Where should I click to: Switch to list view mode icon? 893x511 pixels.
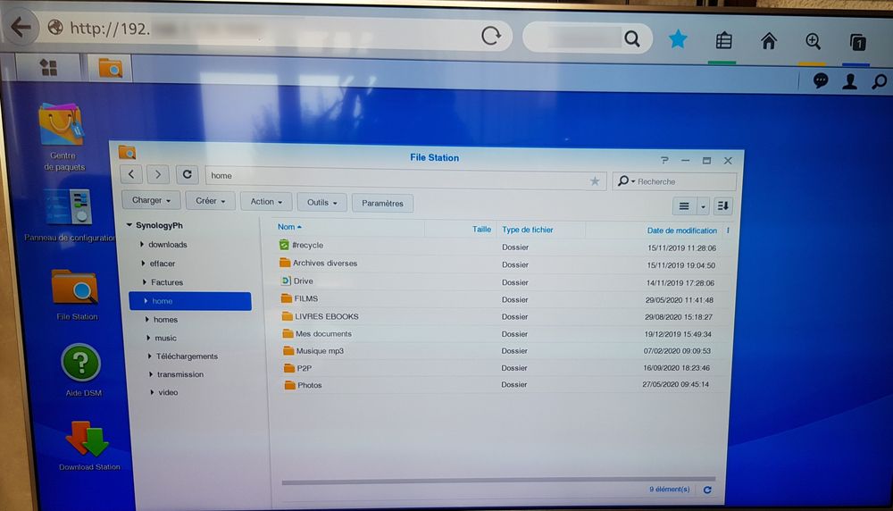pos(684,206)
